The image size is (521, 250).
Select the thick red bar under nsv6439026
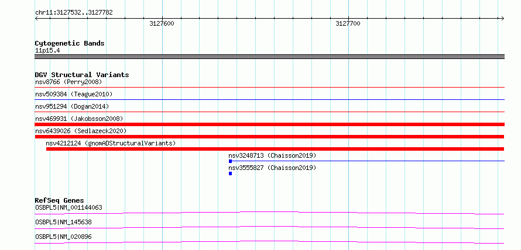[x=269, y=137]
